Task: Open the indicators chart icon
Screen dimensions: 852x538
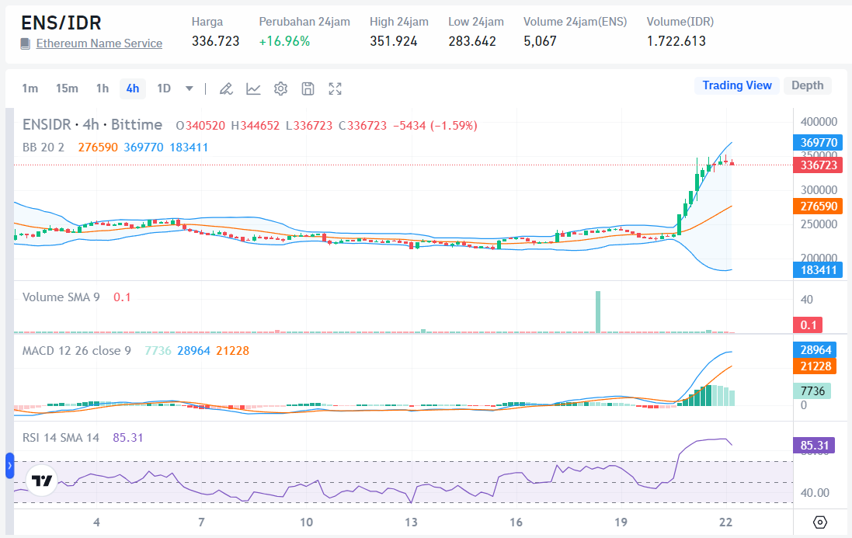Action: tap(253, 89)
